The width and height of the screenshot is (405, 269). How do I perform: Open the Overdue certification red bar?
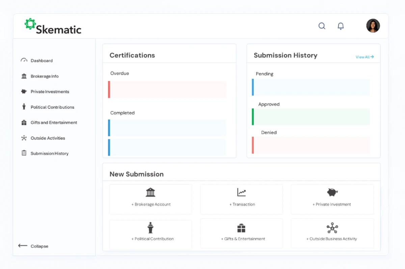pyautogui.click(x=167, y=90)
